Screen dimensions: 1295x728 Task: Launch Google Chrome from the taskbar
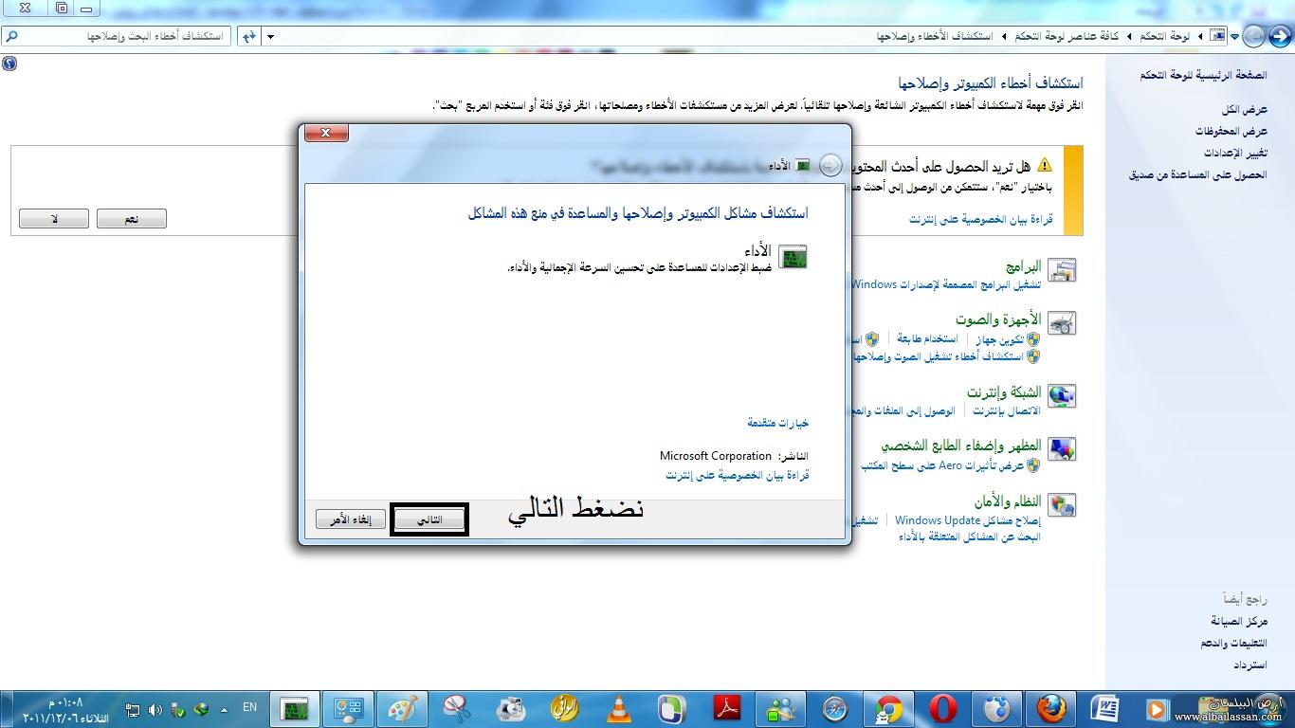(888, 709)
